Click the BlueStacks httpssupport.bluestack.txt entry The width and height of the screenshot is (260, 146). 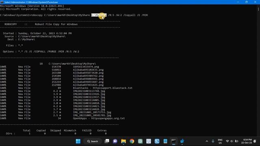[x=103, y=88]
